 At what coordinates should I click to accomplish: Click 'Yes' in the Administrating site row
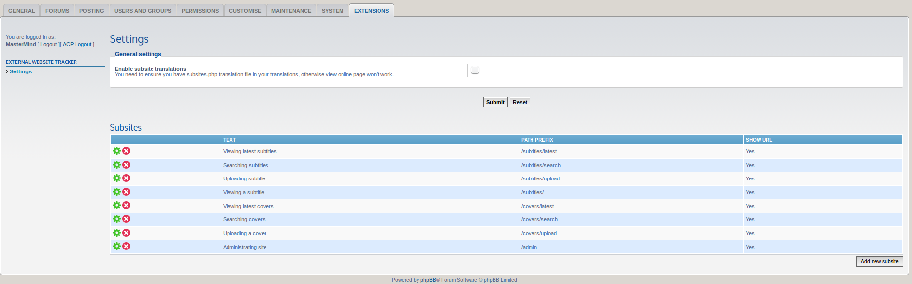point(750,247)
